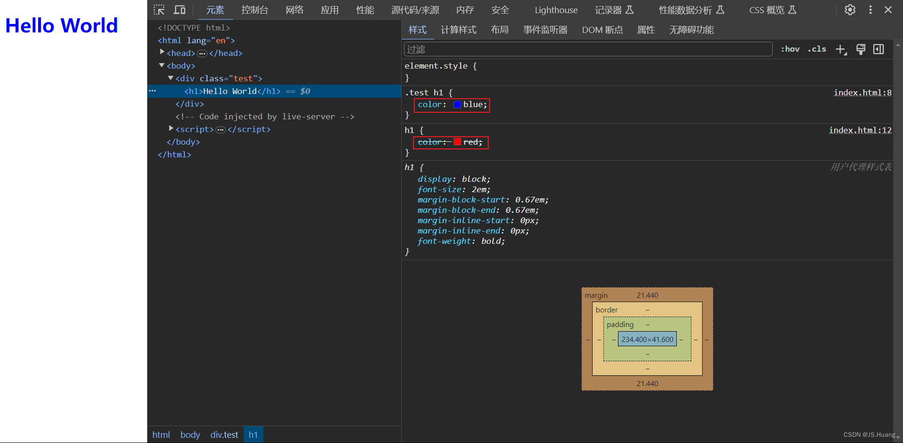The width and height of the screenshot is (903, 443).
Task: Toggle the computed styles sidebar icon
Action: coord(879,49)
